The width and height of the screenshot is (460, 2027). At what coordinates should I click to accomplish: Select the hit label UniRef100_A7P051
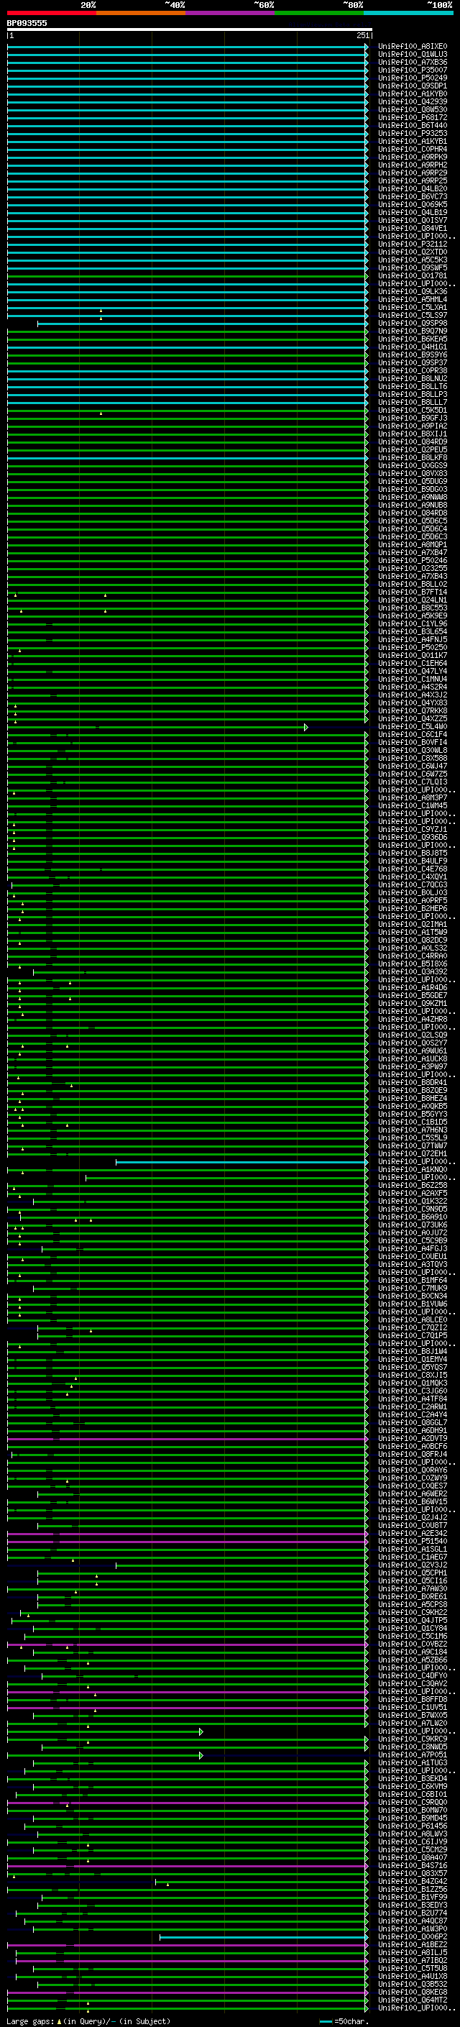pyautogui.click(x=413, y=1754)
